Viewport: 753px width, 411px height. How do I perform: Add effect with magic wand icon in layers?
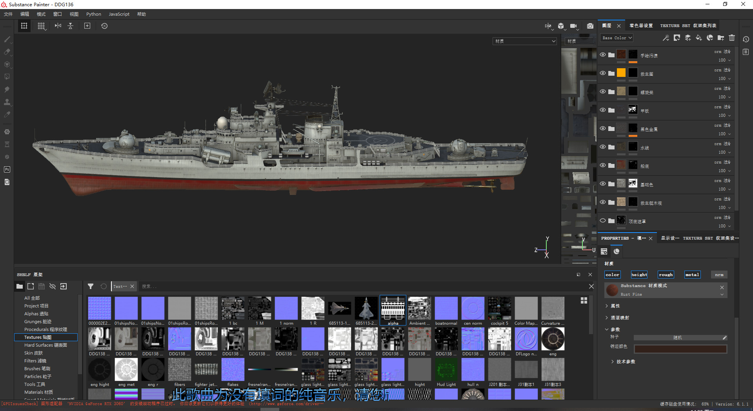(666, 38)
